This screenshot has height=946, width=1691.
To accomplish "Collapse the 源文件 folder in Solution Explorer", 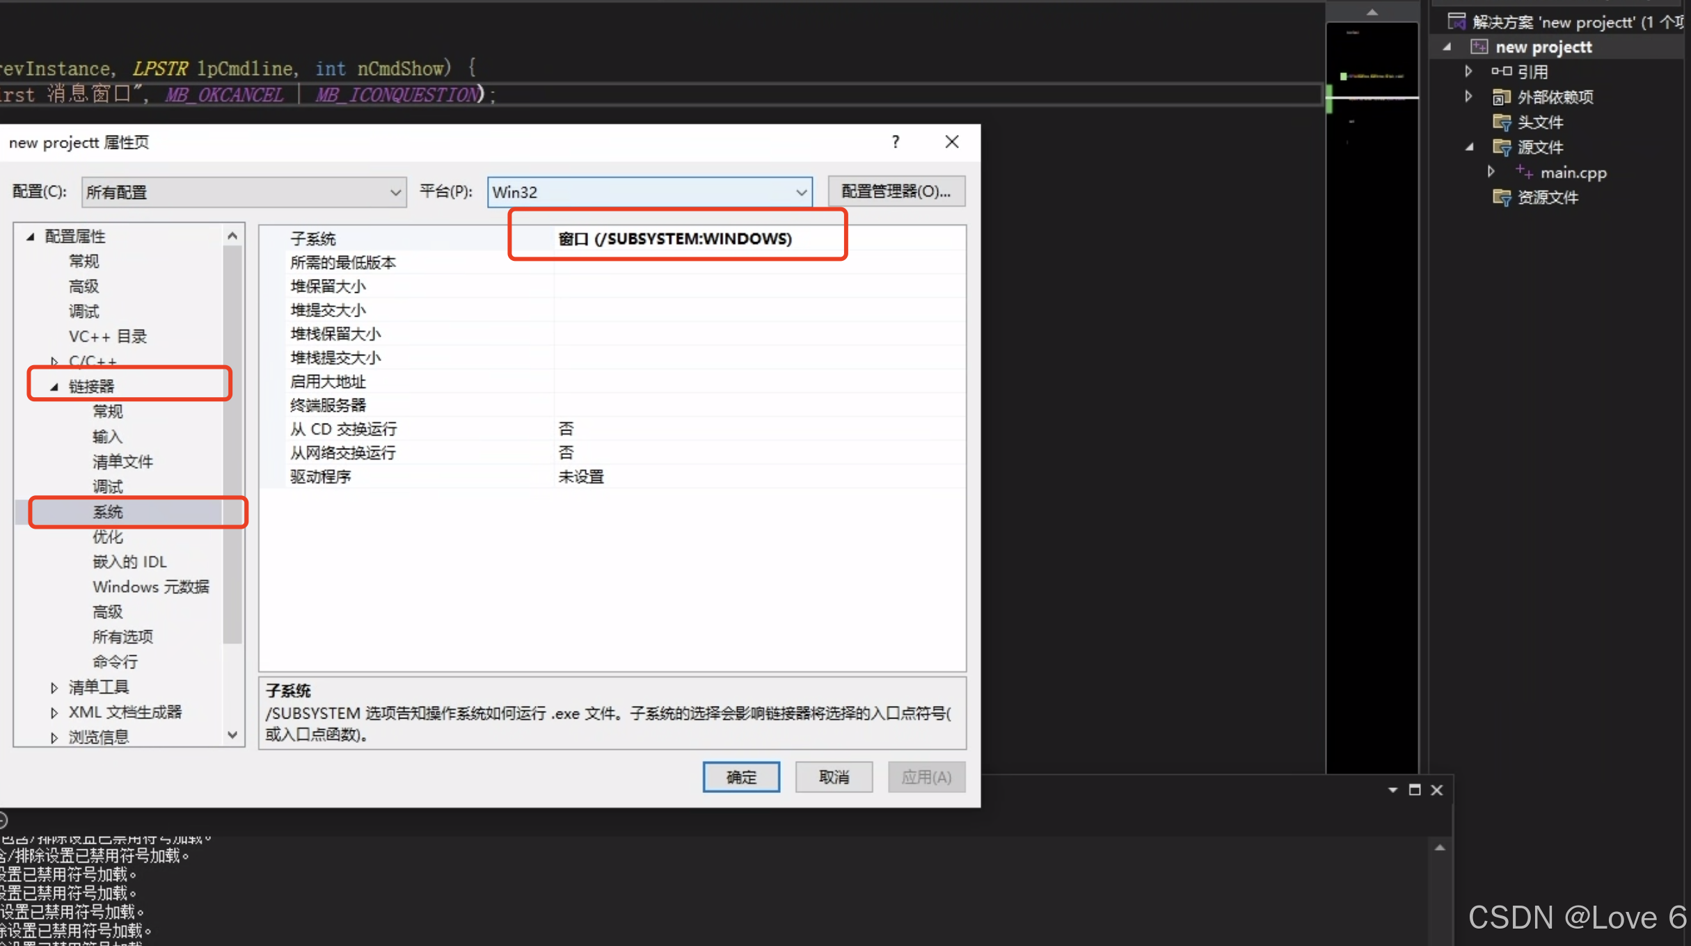I will coord(1470,147).
